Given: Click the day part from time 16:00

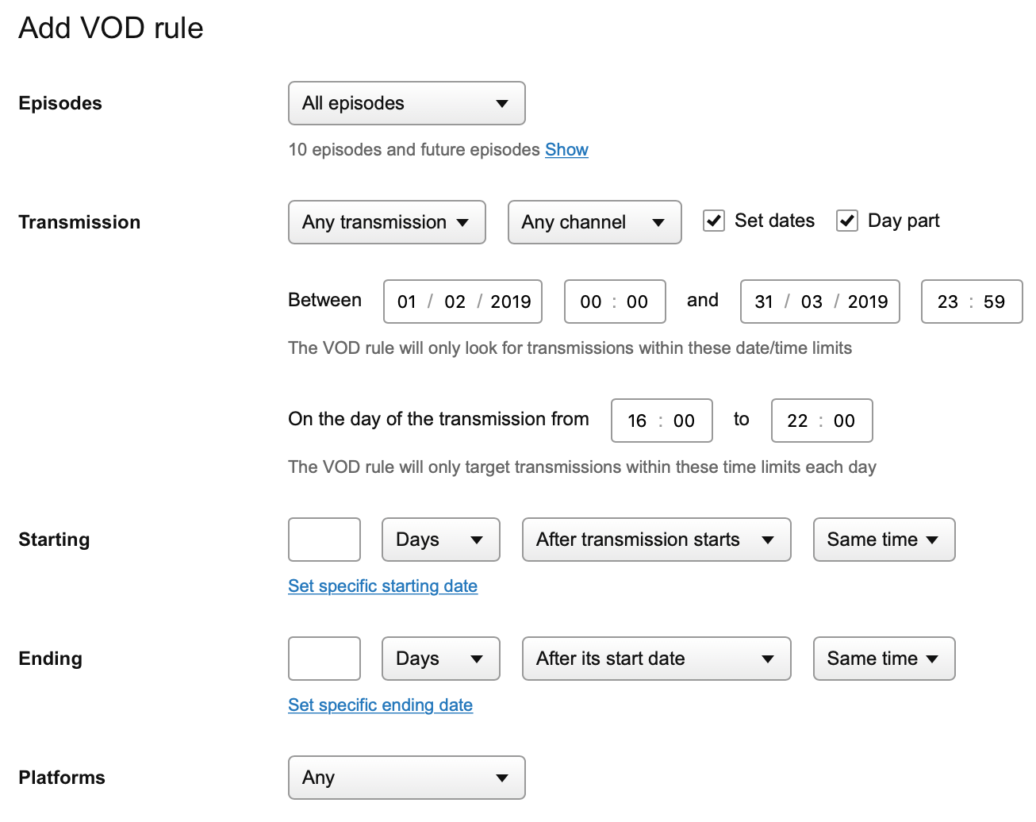Looking at the screenshot, I should 662,421.
